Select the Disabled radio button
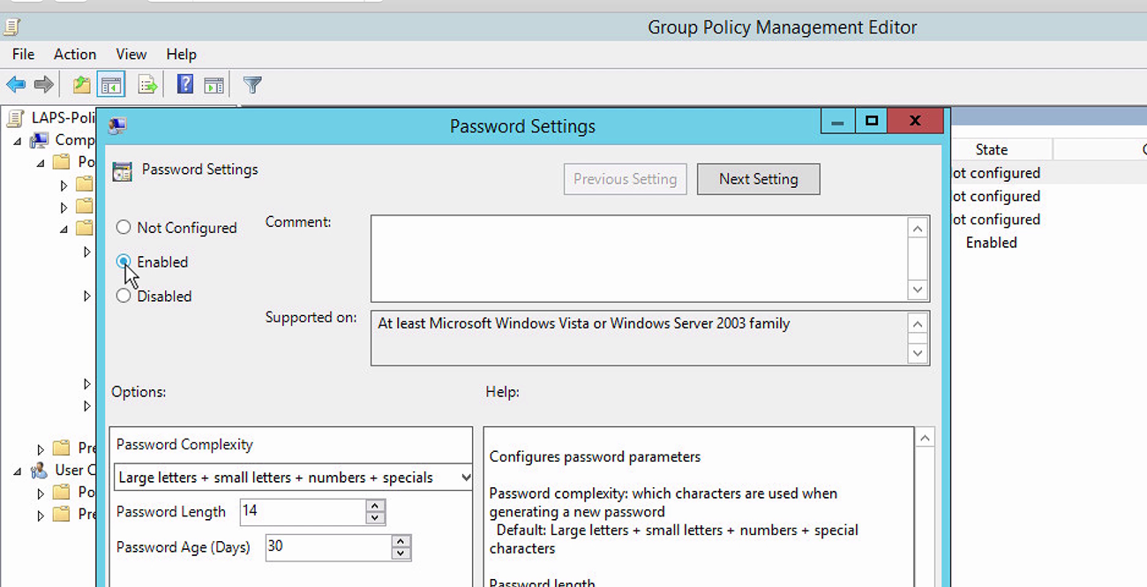 coord(124,296)
